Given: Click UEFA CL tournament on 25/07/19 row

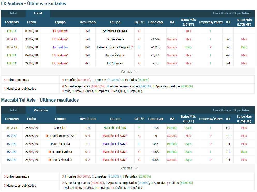Looking at the screenshot, I should pos(12,128).
